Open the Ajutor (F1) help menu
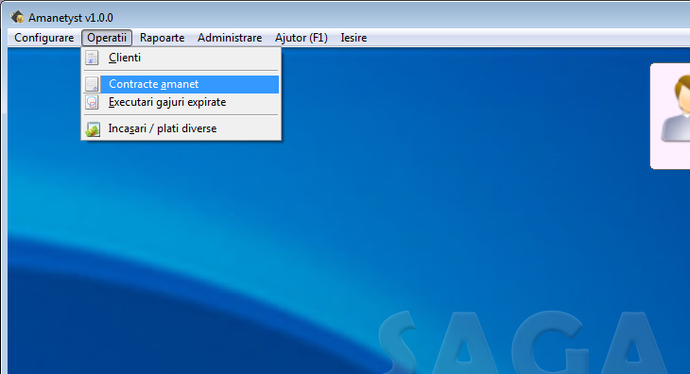 tap(302, 38)
